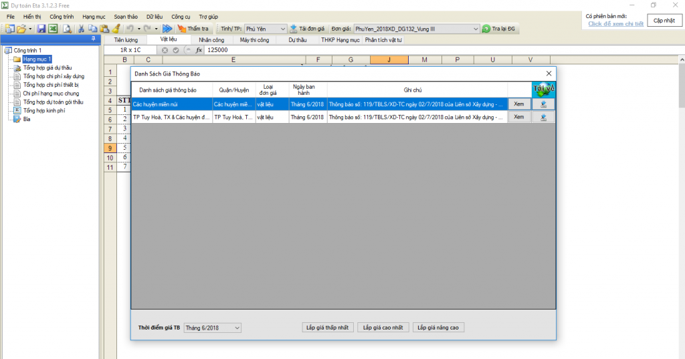Expand the Đơn giá PhuYen_2018XD dropdown
This screenshot has width=685, height=359.
[x=476, y=29]
